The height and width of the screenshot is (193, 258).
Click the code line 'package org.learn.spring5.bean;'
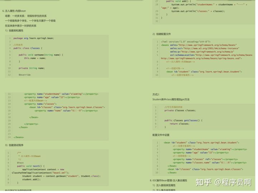[x=34, y=38]
